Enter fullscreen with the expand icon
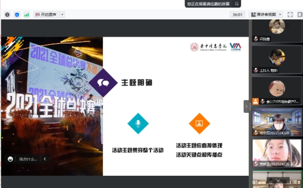The height and width of the screenshot is (188, 303). click(x=290, y=15)
